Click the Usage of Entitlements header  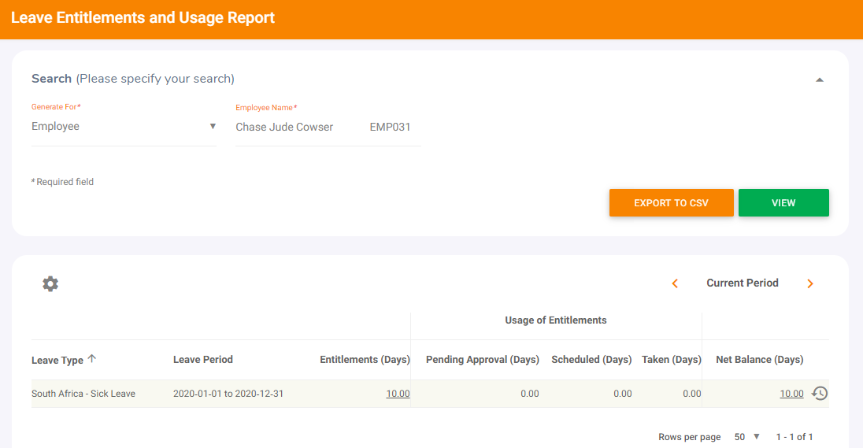(556, 320)
